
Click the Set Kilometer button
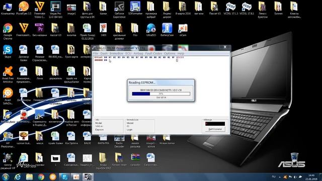215,129
